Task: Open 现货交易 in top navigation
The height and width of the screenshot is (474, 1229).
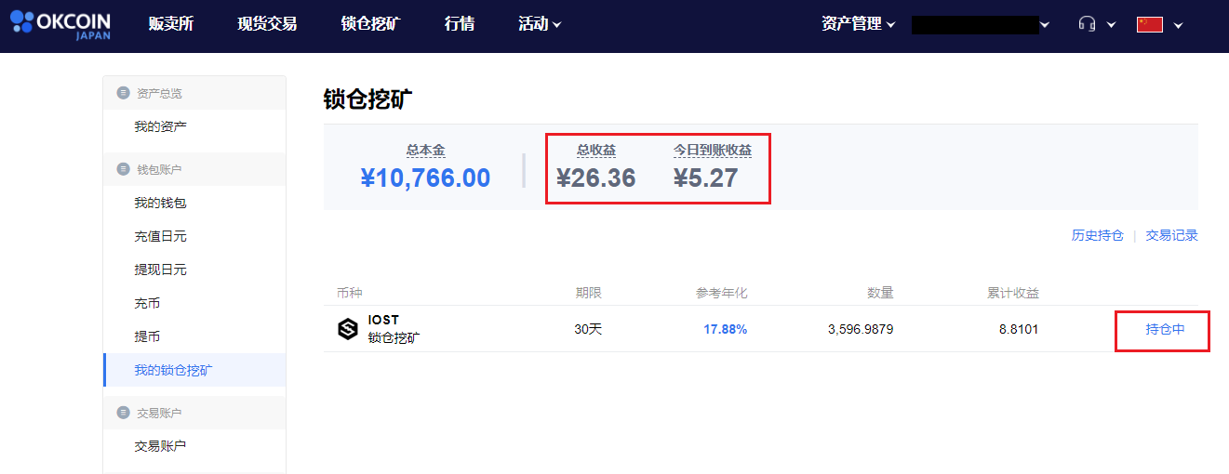Action: coord(267,24)
